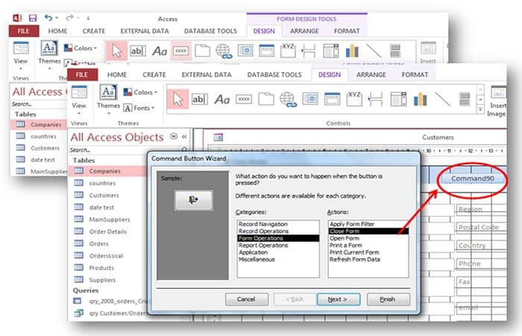Open Order Details table in front navigation pane
The height and width of the screenshot is (336, 522).
pyautogui.click(x=107, y=231)
